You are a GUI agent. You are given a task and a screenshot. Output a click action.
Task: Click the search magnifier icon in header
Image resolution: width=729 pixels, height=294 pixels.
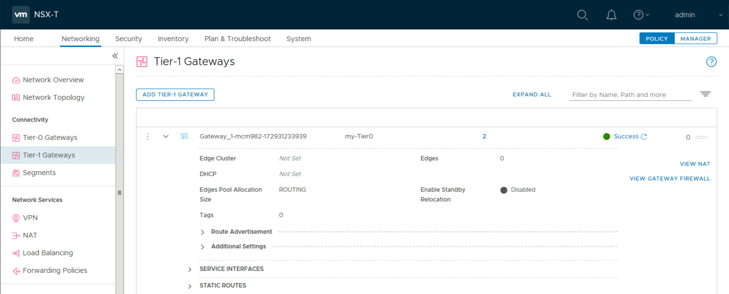pyautogui.click(x=582, y=15)
